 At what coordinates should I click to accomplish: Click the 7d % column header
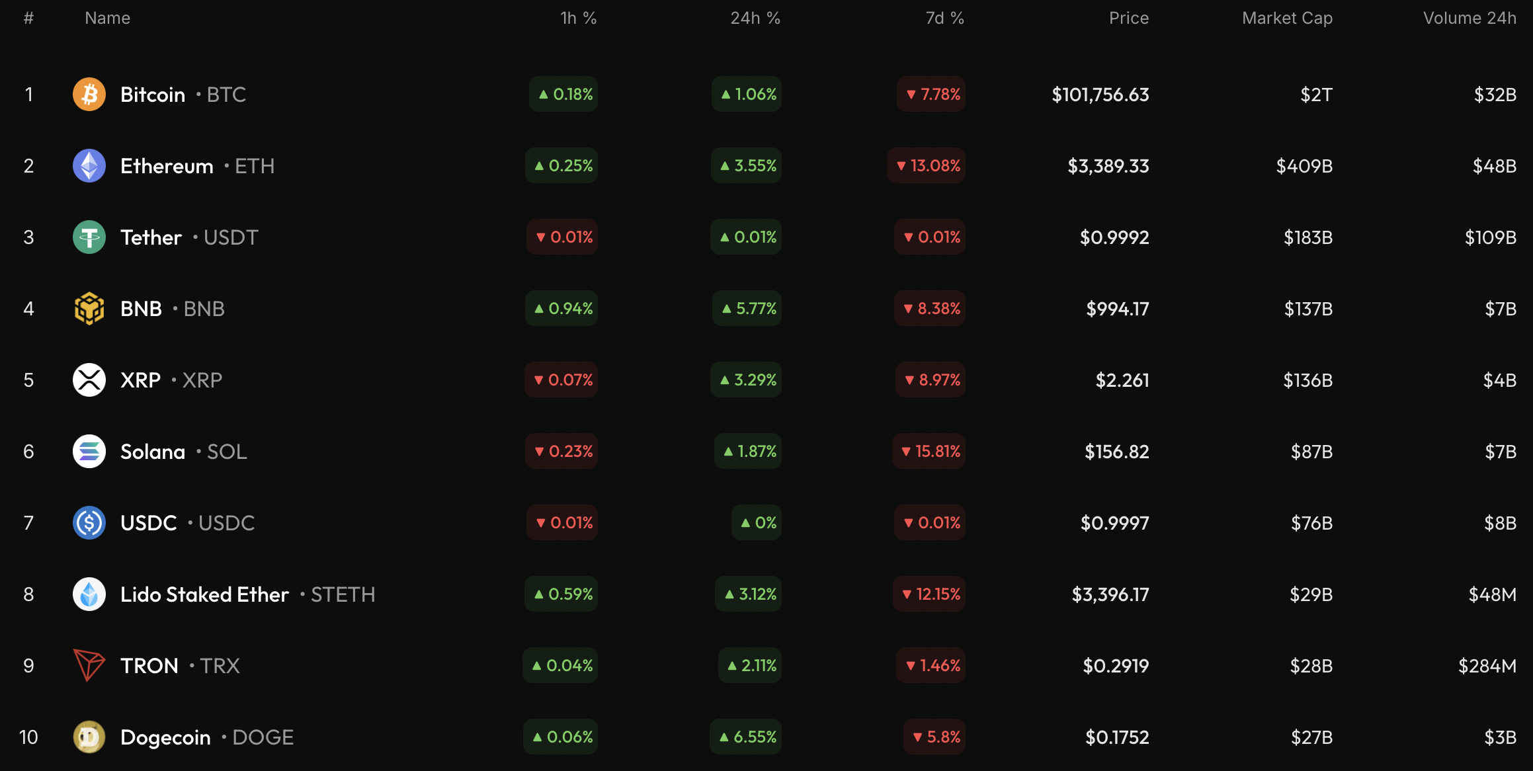pos(944,18)
